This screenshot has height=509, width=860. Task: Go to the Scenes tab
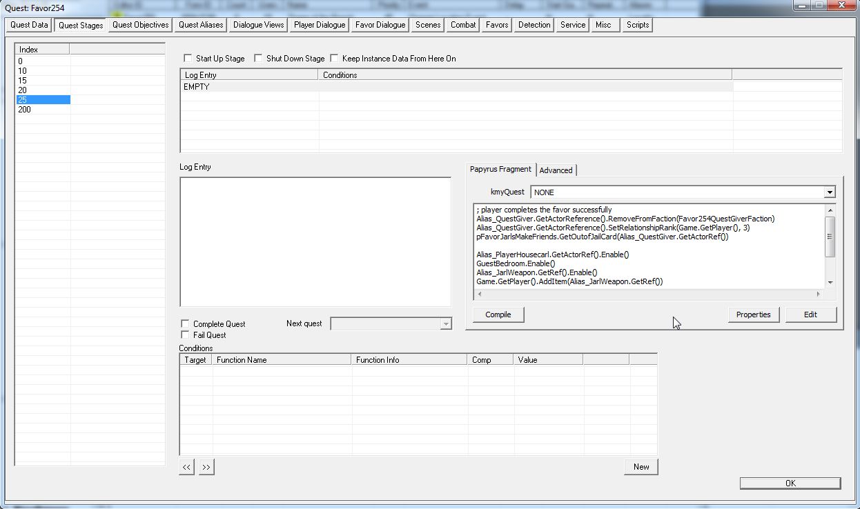(x=428, y=25)
